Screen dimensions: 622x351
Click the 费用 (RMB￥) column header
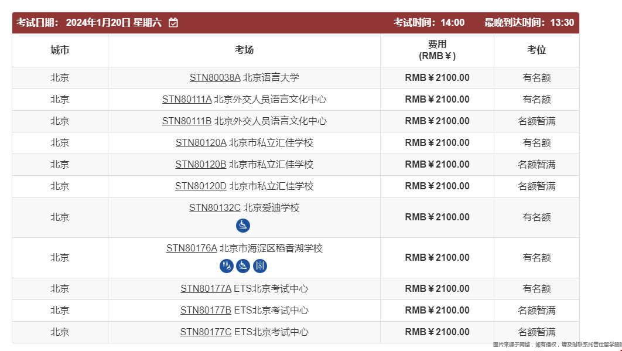436,50
